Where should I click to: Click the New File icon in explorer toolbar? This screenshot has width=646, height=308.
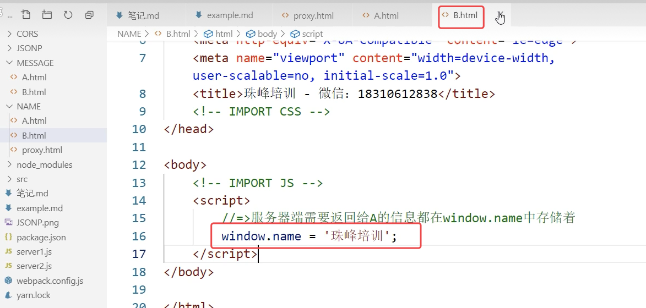tap(25, 15)
